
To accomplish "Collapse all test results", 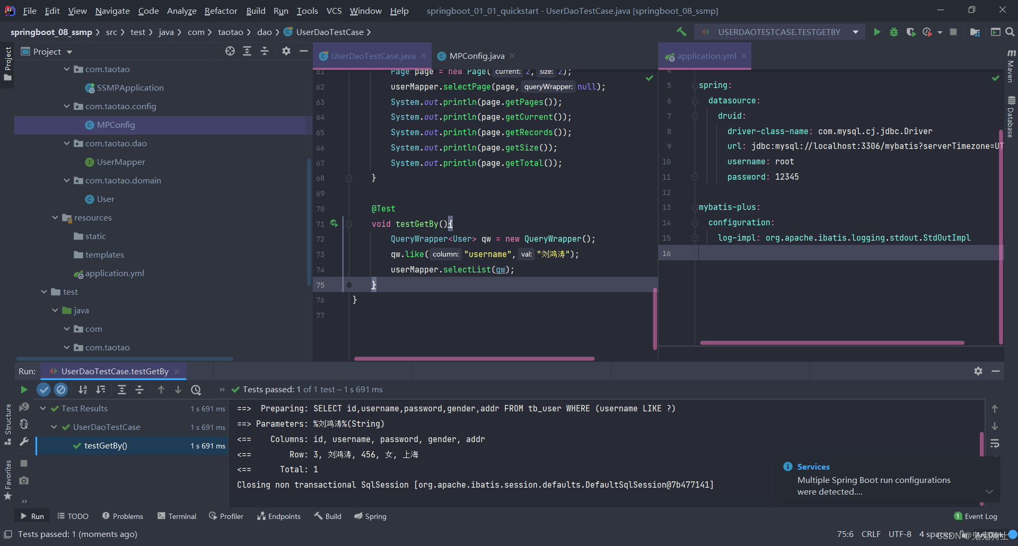I will (139, 390).
